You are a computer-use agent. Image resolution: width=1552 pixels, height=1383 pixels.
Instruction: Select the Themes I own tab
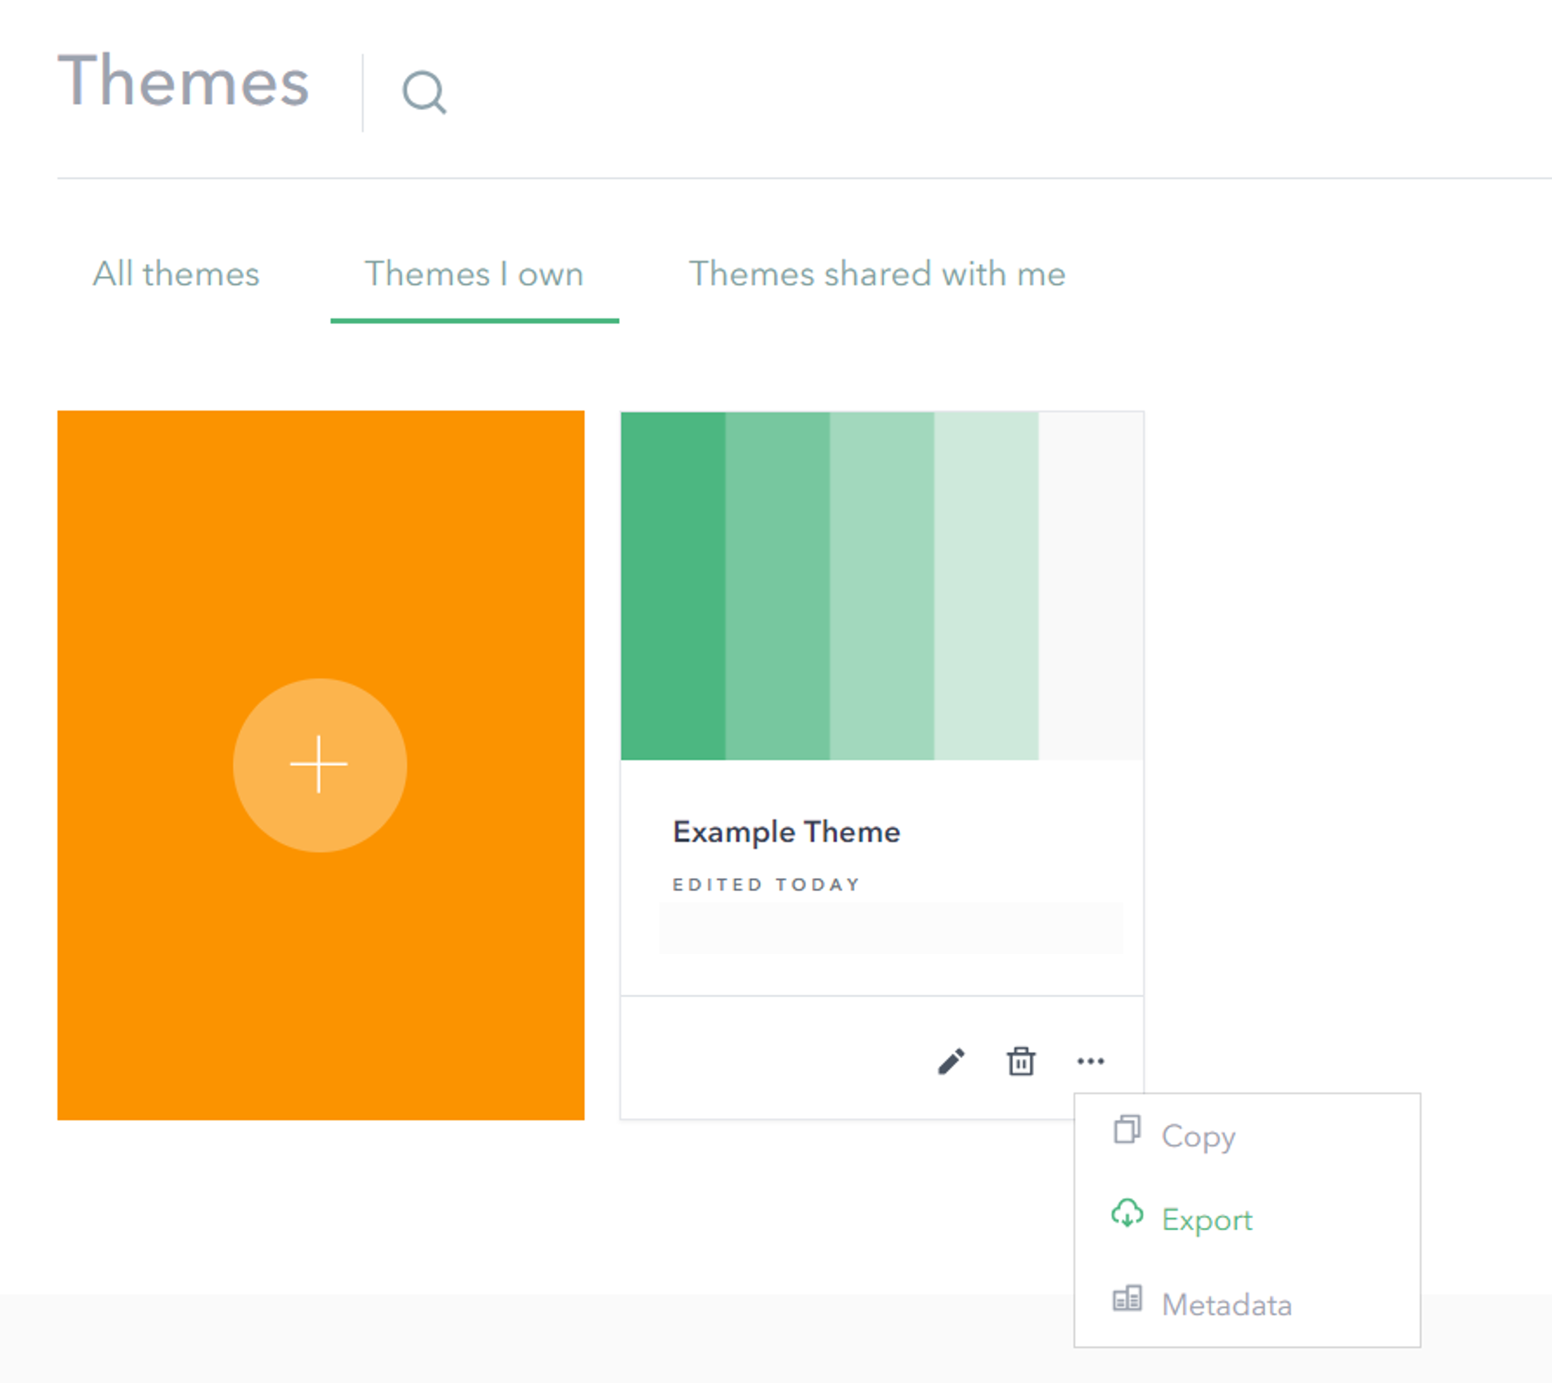[x=474, y=274]
